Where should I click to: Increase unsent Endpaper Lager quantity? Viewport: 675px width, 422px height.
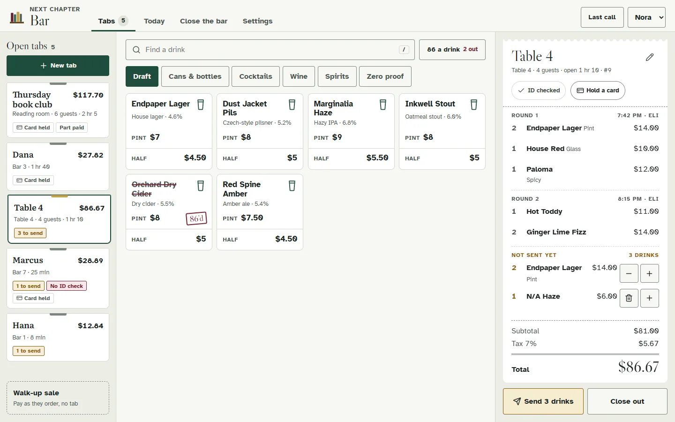click(650, 273)
